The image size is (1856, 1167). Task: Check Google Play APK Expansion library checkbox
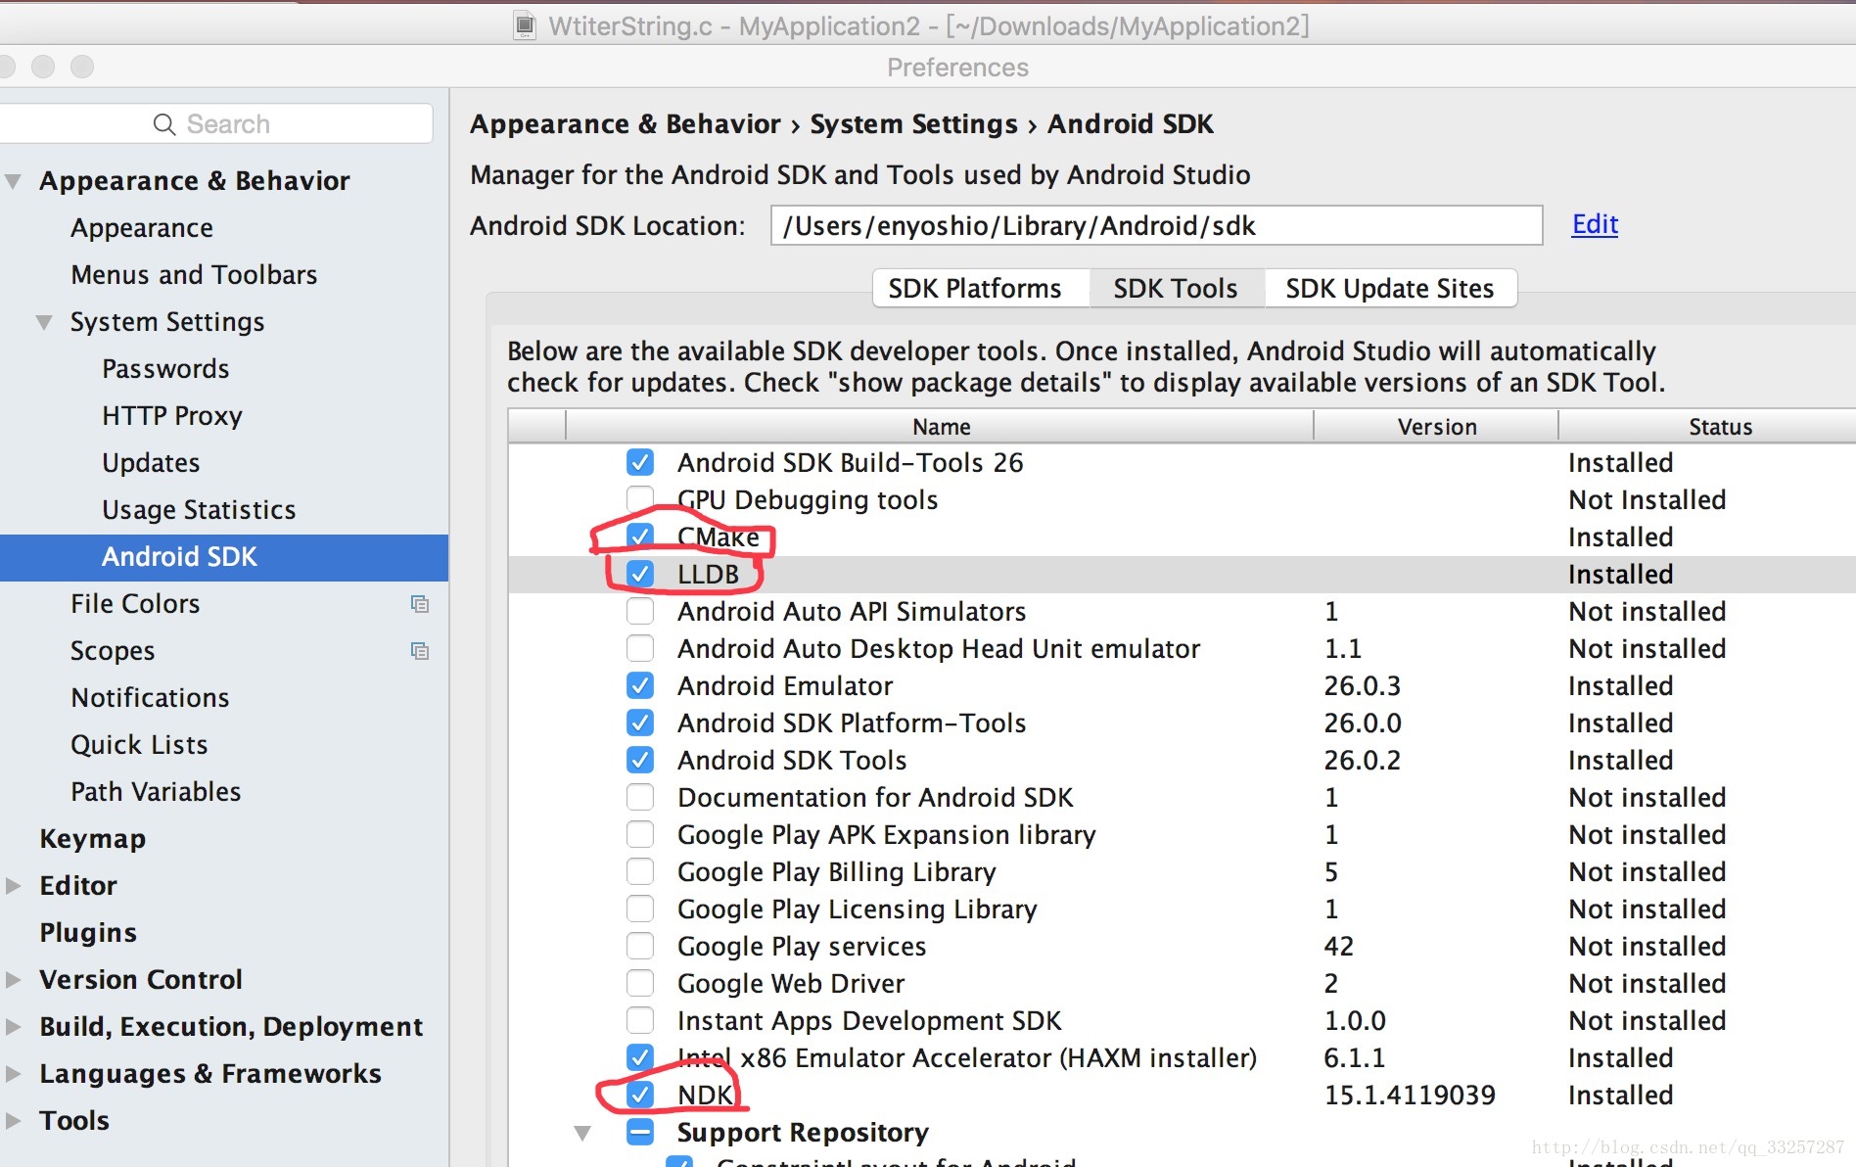tap(640, 834)
